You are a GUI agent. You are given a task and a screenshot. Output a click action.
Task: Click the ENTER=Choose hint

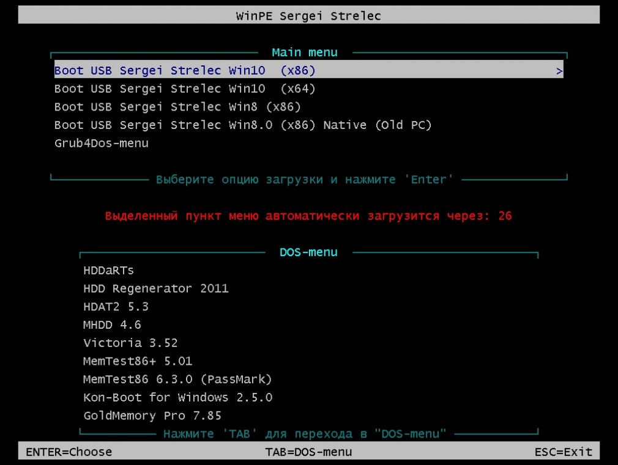(x=69, y=452)
